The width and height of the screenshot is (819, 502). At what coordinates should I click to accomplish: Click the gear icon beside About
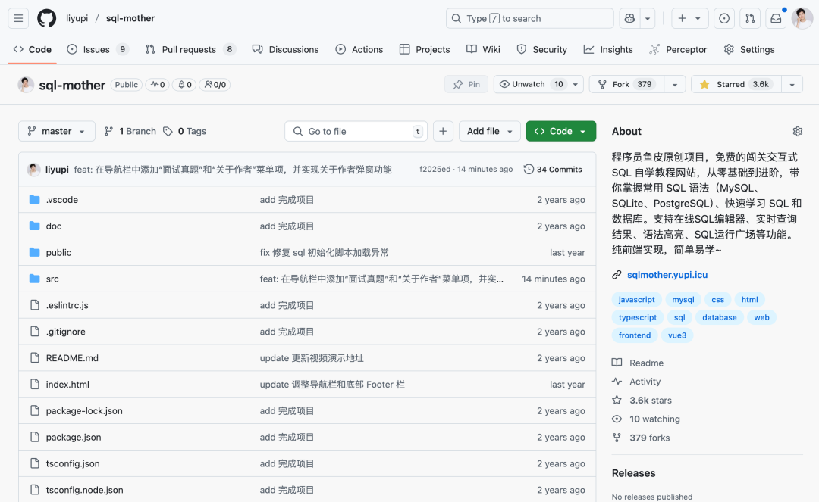(x=797, y=131)
